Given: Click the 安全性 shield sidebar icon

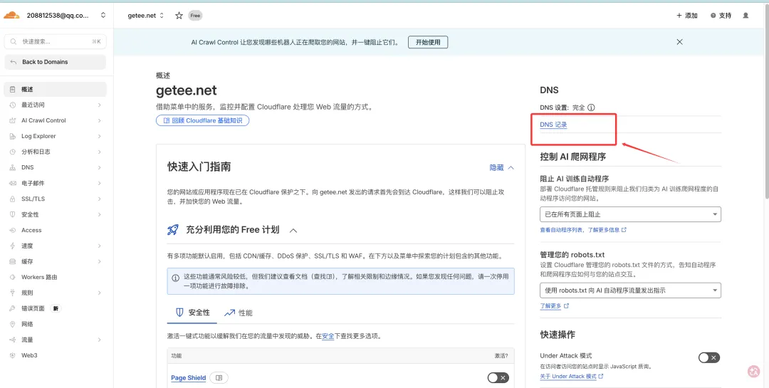Looking at the screenshot, I should click(13, 215).
